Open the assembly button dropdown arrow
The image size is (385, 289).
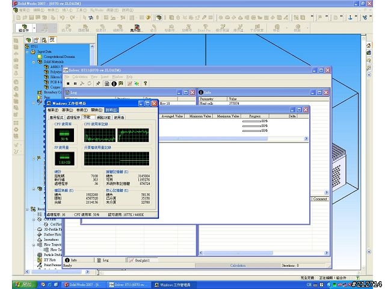point(34,28)
